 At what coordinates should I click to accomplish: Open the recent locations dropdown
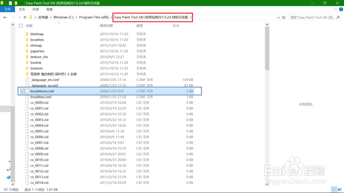pos(19,17)
